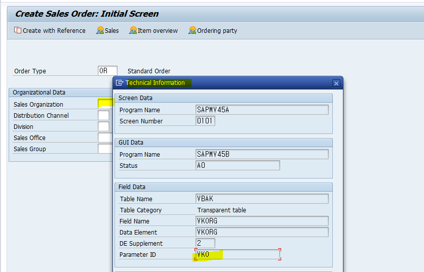Click the Distribution Channel label

click(x=41, y=115)
